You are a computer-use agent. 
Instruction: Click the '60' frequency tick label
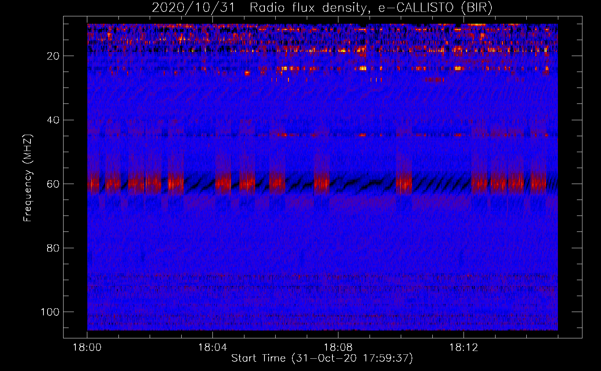[53, 184]
